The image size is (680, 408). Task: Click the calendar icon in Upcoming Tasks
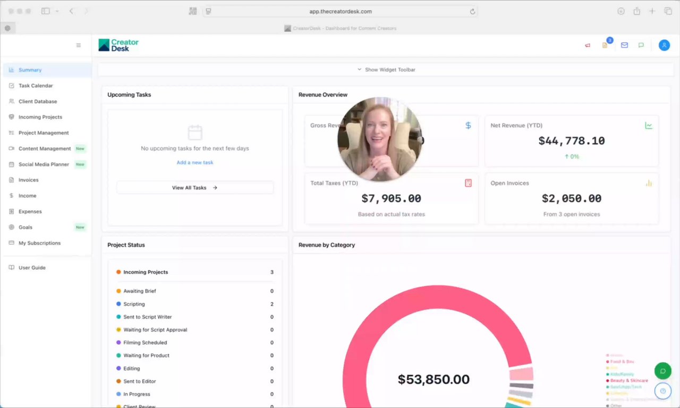[195, 133]
